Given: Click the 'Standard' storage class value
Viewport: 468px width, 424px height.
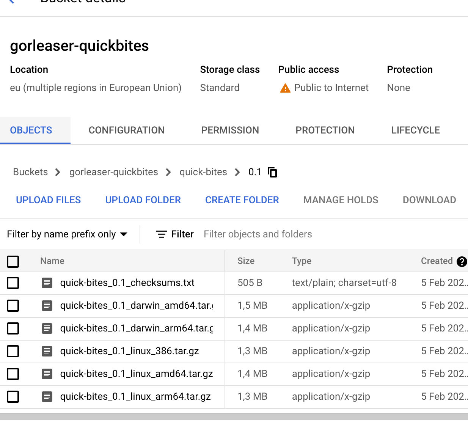Looking at the screenshot, I should pos(220,88).
